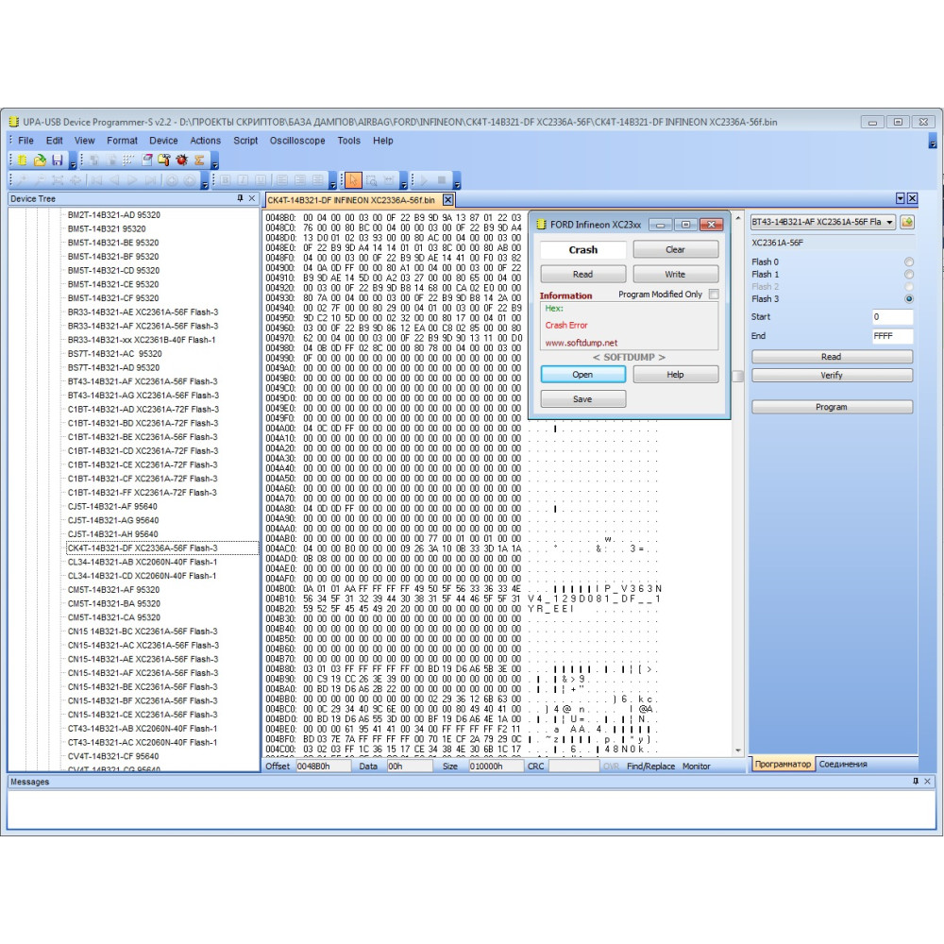
Task: Click the run script play icon
Action: click(424, 180)
